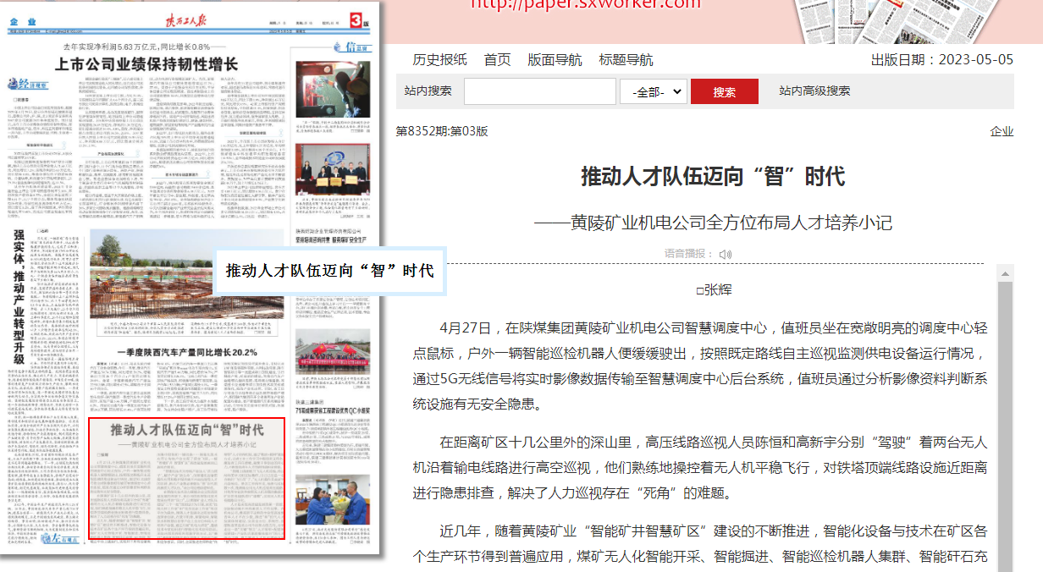Click the 经济观察 column logo
Viewport: 1043px width, 572px height.
point(27,83)
